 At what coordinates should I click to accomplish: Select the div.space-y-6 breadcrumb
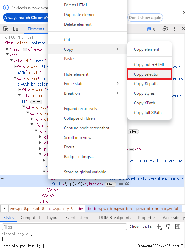pyautogui.click(x=61, y=209)
